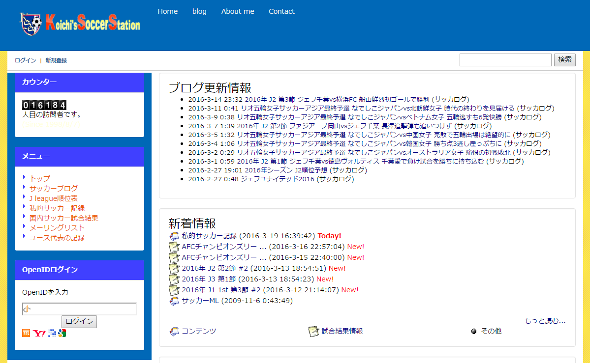
Task: Select the Google OpenID login icon
Action: click(x=62, y=333)
